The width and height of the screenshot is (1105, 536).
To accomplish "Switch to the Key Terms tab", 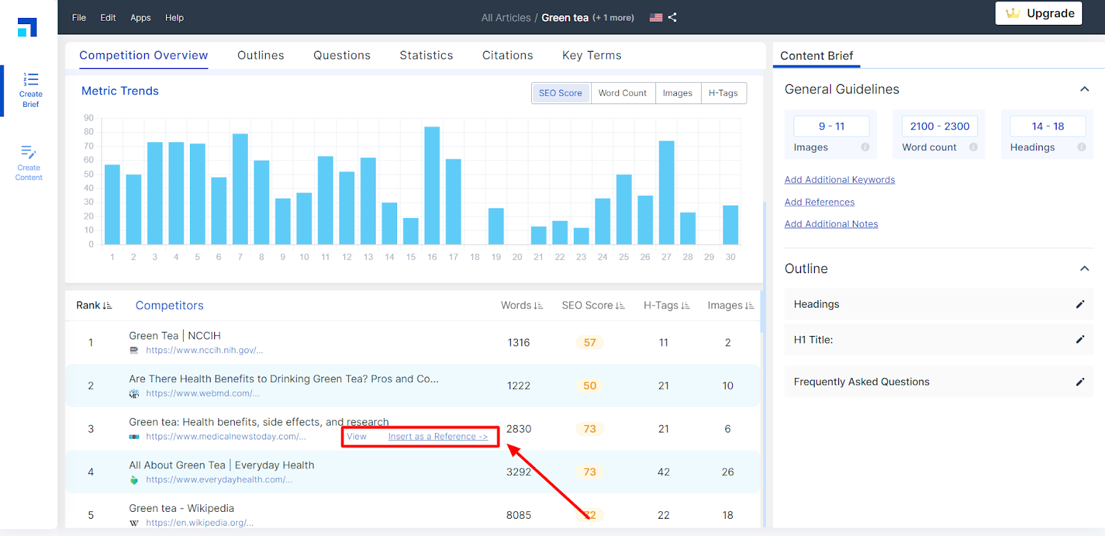I will pyautogui.click(x=592, y=55).
